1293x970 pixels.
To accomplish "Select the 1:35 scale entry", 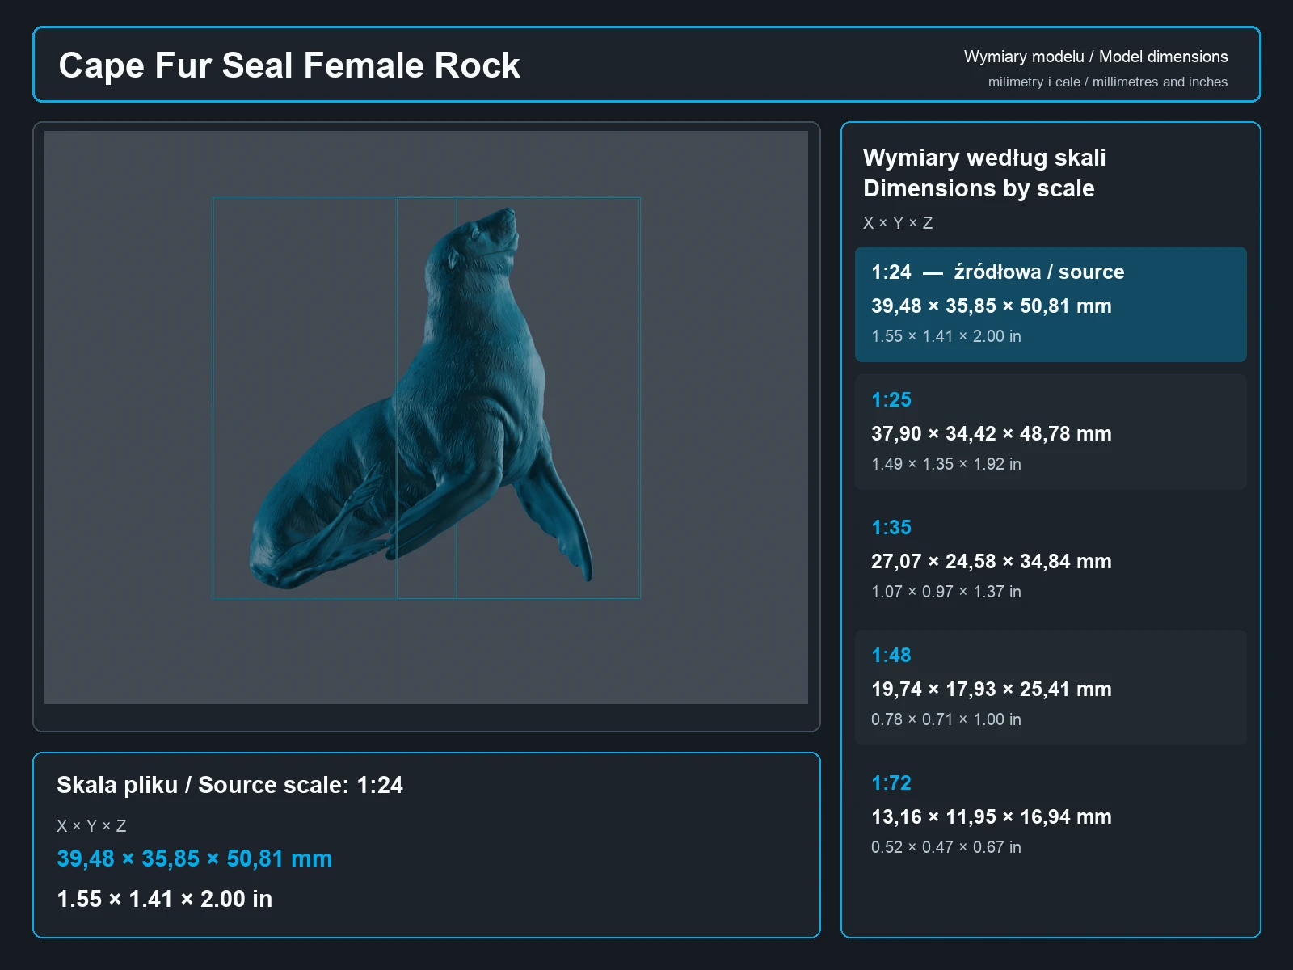I will [x=1051, y=559].
